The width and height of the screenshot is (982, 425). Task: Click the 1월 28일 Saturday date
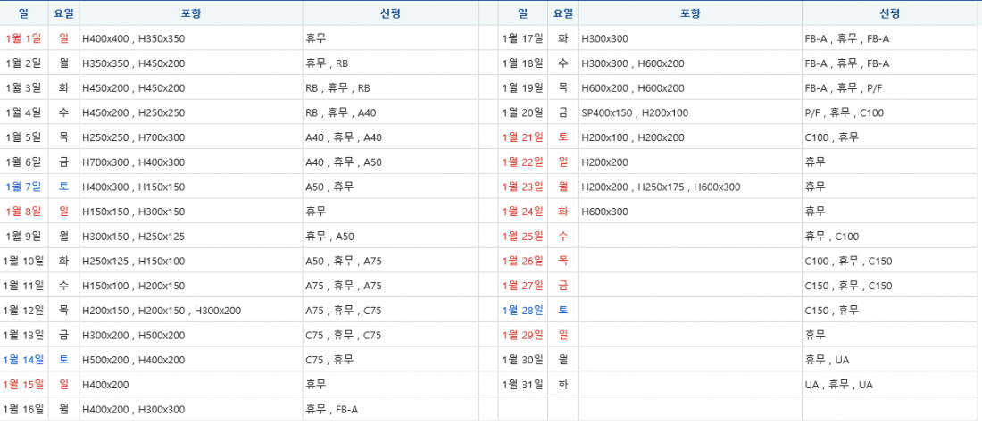522,310
